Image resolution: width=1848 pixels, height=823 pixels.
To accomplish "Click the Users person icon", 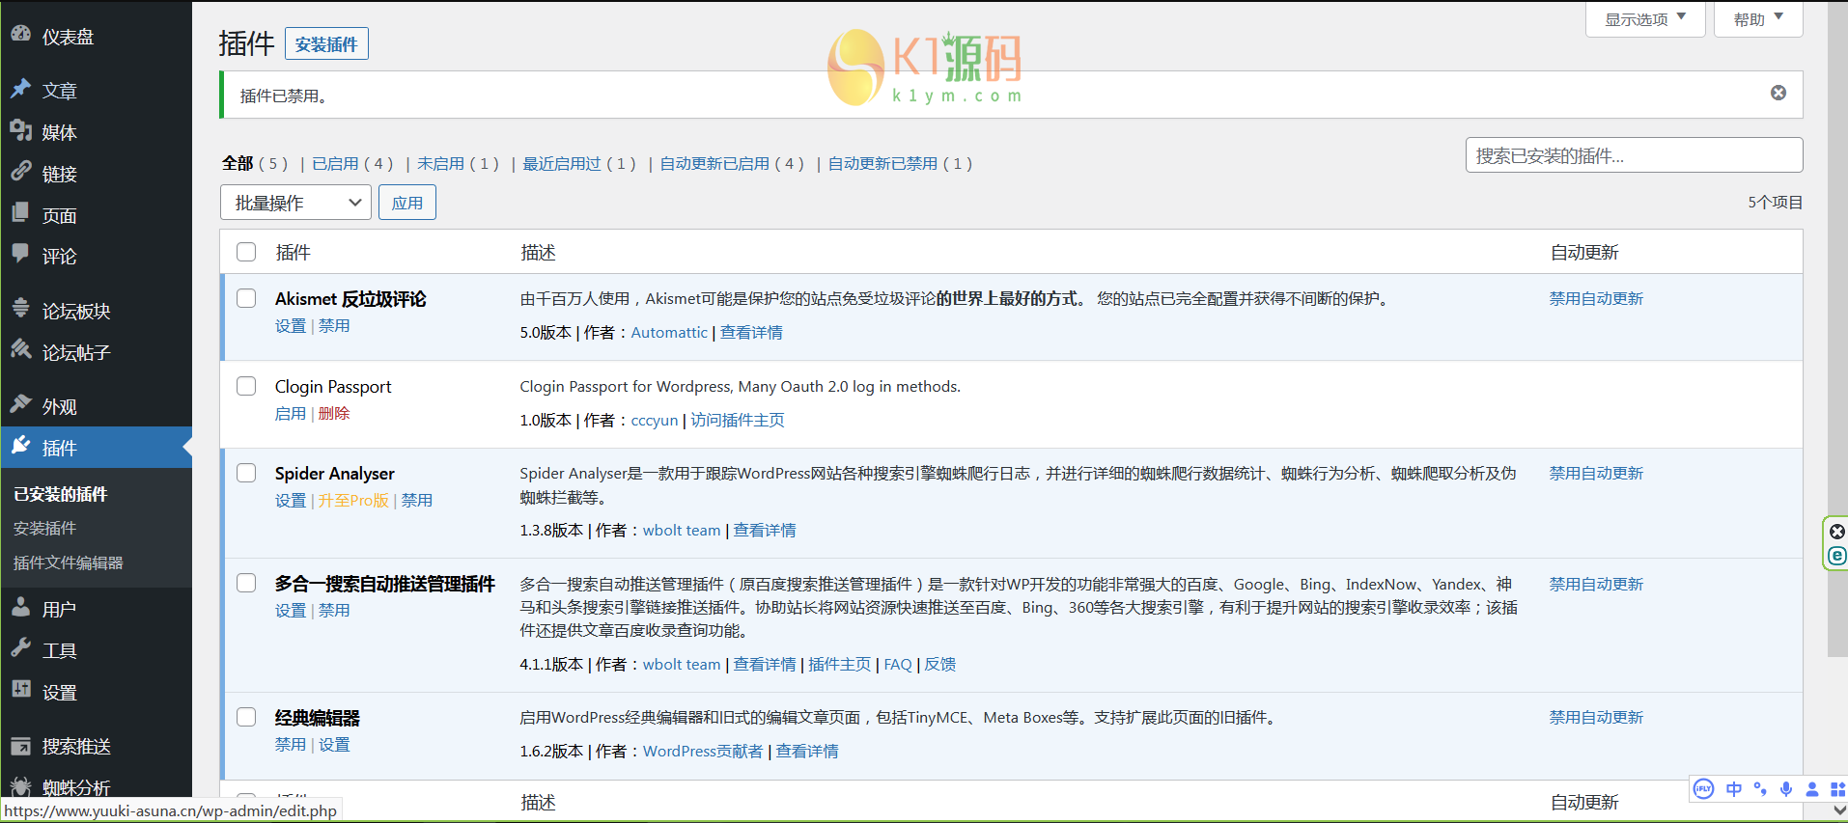I will tap(20, 607).
